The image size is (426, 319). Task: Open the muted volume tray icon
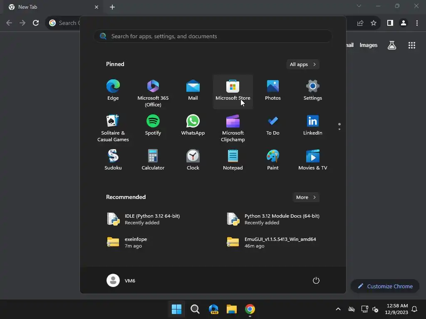(x=375, y=309)
